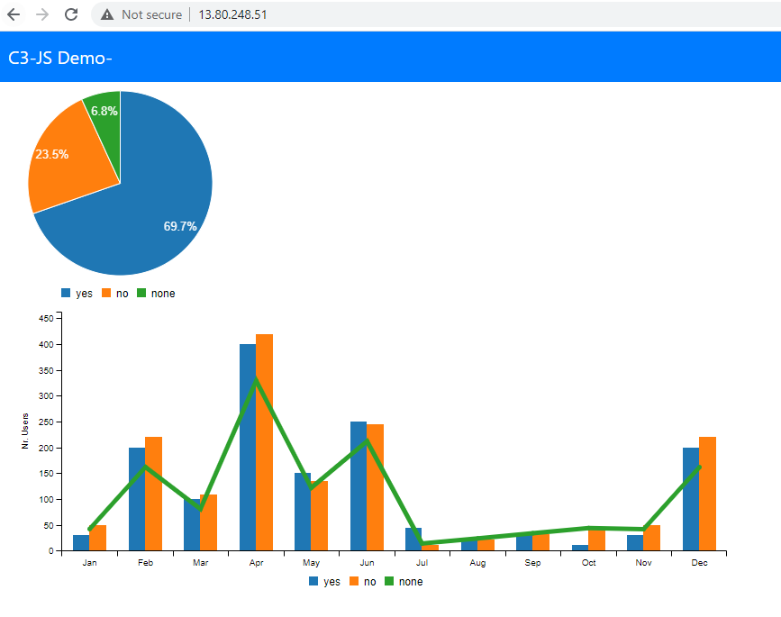Click the 'Dec' x-axis label

pyautogui.click(x=699, y=563)
